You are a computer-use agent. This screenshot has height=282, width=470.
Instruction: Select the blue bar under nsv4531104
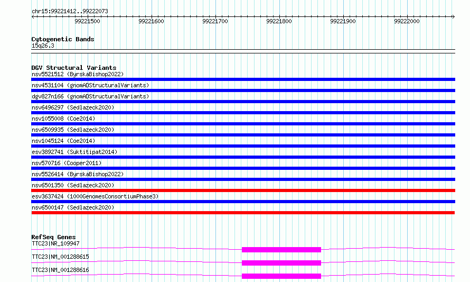243,90
